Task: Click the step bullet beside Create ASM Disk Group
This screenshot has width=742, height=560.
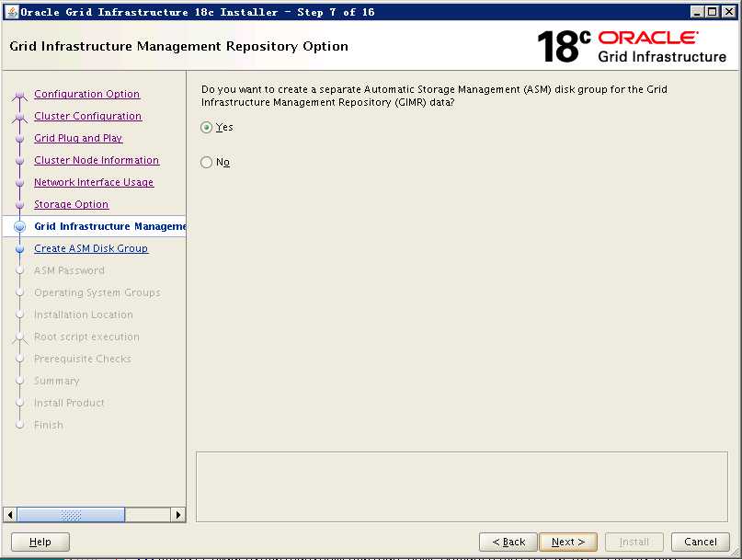Action: [19, 248]
